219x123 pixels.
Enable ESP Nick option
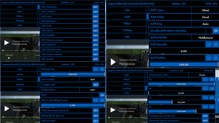(96, 26)
